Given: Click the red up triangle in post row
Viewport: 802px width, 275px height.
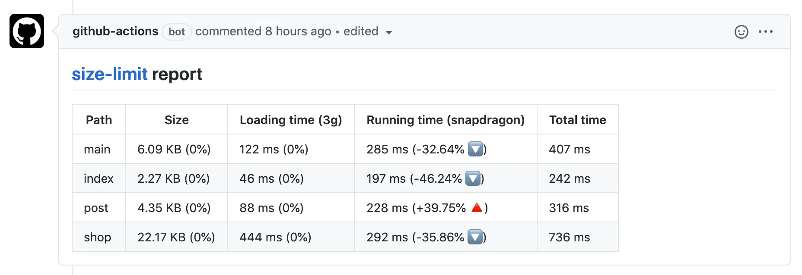Looking at the screenshot, I should (477, 208).
